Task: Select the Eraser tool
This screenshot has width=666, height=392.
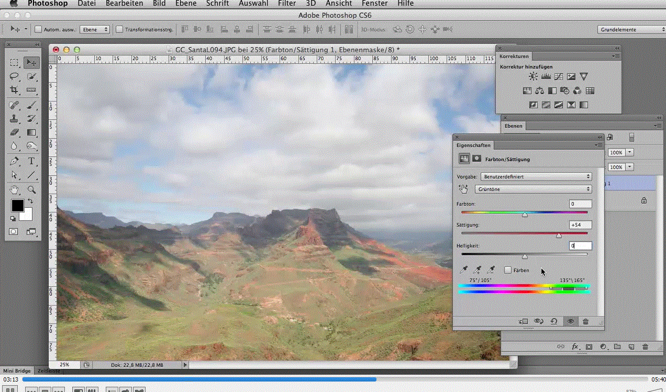Action: 14,132
